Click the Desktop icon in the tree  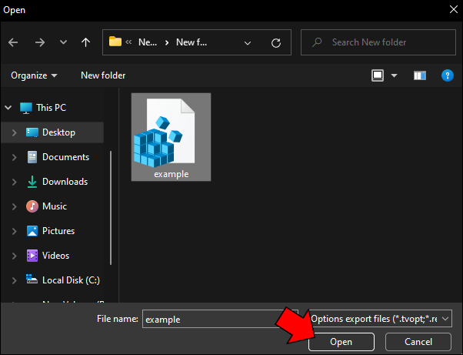[x=32, y=132]
